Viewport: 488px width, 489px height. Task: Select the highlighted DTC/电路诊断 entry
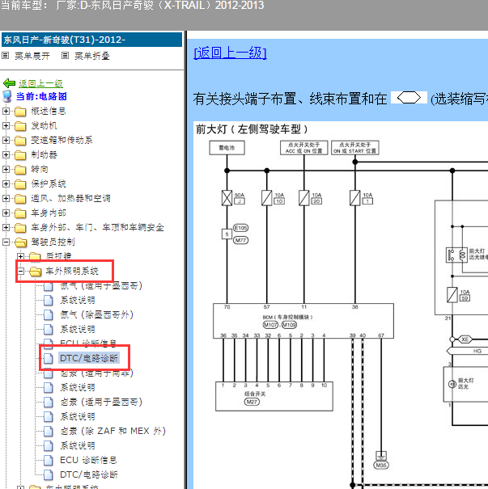click(89, 358)
